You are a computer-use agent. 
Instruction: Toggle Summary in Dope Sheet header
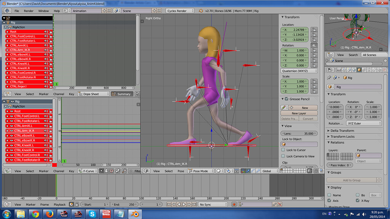point(121,94)
